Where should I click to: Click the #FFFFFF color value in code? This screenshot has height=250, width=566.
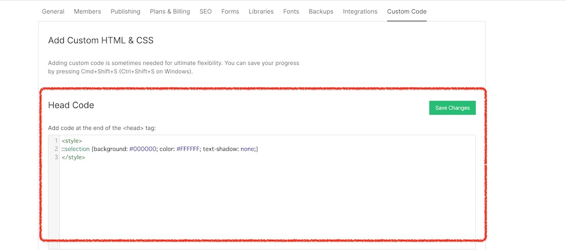(x=188, y=149)
